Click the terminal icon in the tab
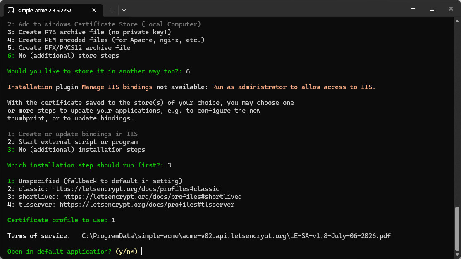 [x=11, y=10]
